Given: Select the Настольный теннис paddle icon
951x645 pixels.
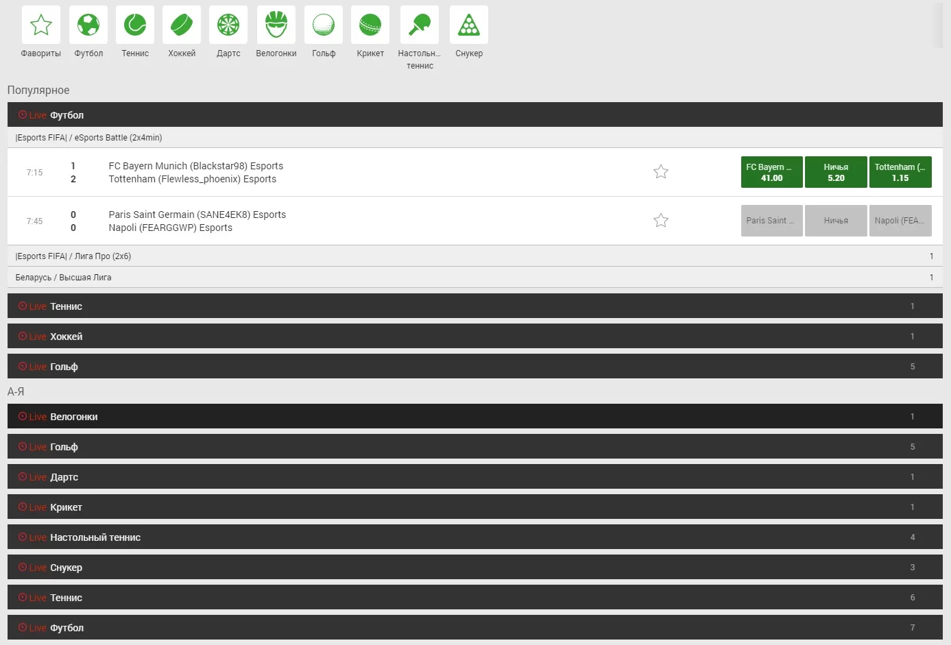Looking at the screenshot, I should pyautogui.click(x=420, y=25).
